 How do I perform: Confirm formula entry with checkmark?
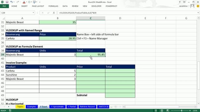[x=48, y=13]
